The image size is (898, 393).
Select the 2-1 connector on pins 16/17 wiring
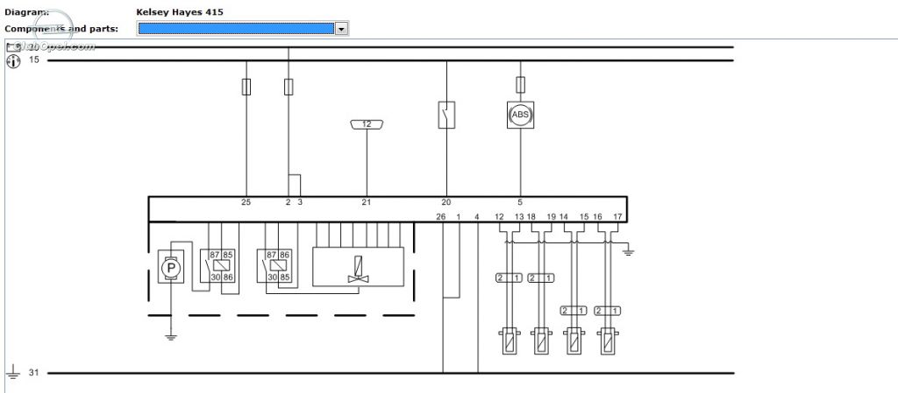pyautogui.click(x=608, y=311)
